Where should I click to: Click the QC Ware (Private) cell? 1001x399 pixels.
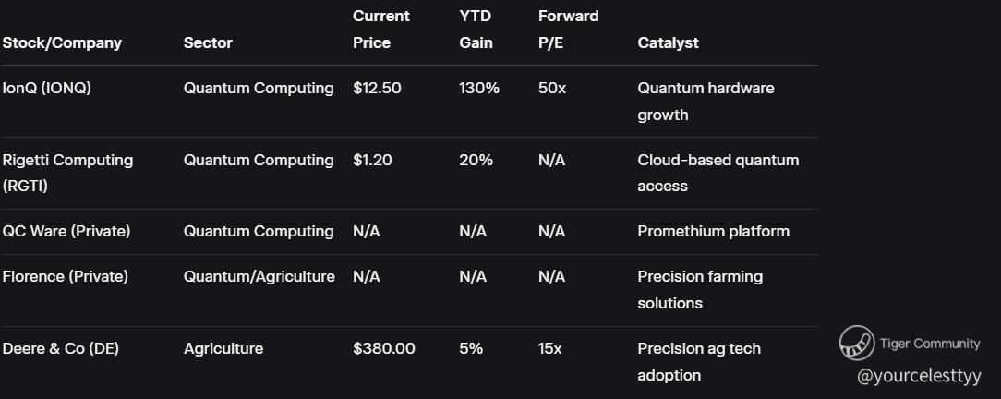click(x=66, y=231)
